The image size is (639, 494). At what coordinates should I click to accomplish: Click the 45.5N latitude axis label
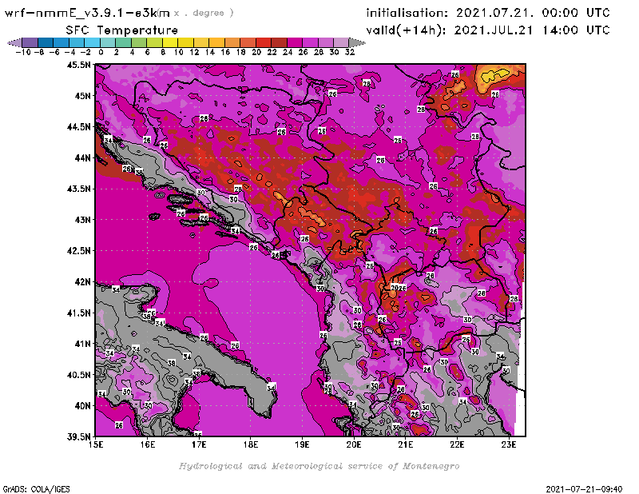(x=78, y=65)
